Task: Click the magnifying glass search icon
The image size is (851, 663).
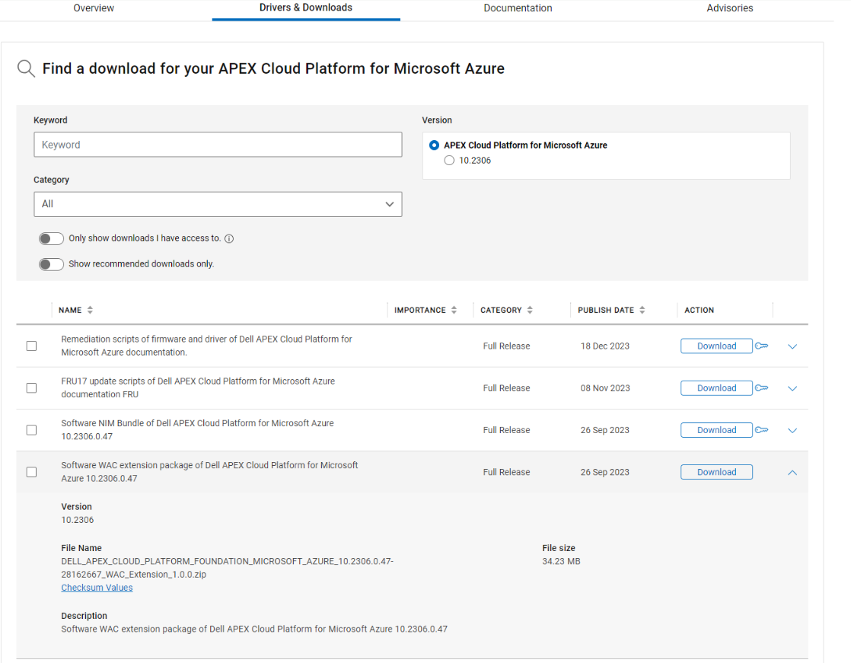Action: [26, 69]
